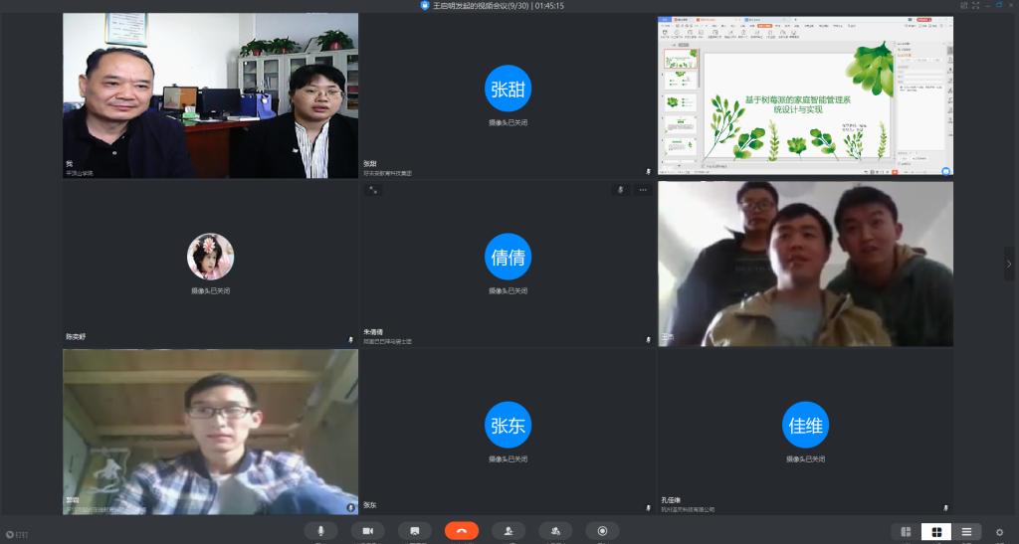1019x544 pixels.
Task: Toggle the camera button in bottom toolbar
Action: point(367,531)
